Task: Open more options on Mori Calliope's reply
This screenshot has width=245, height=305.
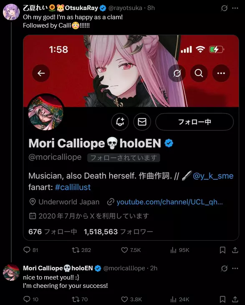Action: 235,268
